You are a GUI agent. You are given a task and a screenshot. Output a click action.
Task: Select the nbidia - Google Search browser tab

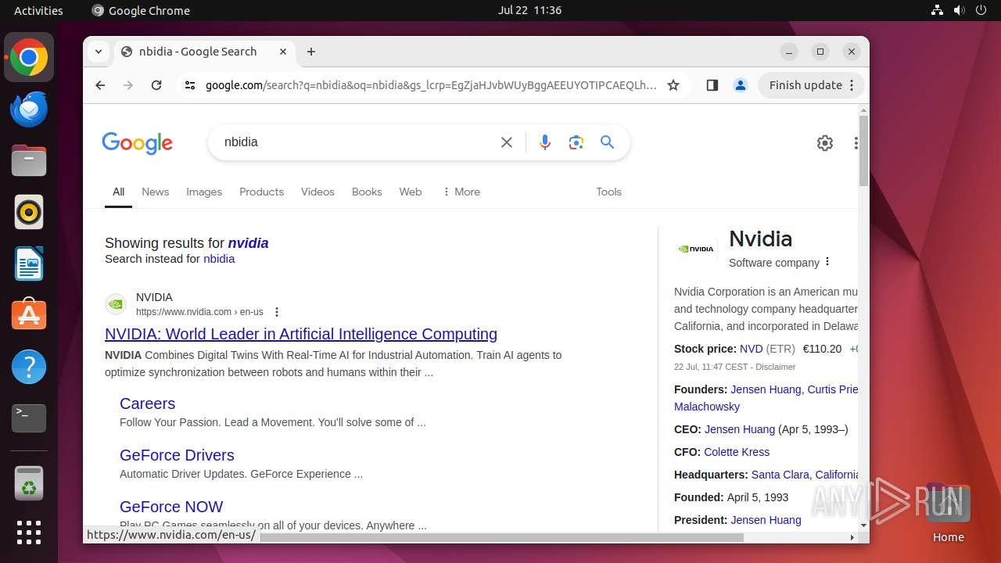[x=205, y=52]
